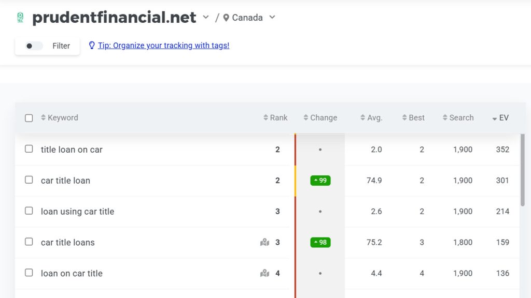Check the 'loan on car title' checkbox

29,273
